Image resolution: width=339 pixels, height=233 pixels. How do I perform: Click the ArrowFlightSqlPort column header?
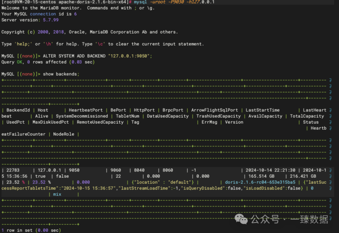(214, 110)
